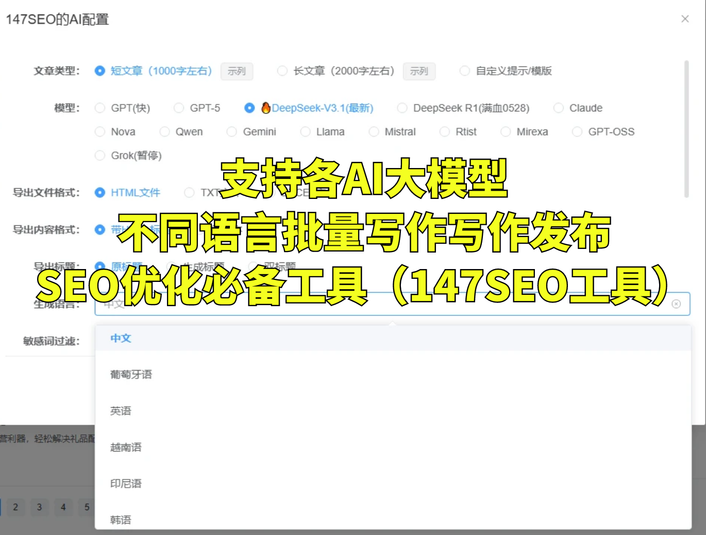Viewport: 706px width, 535px height.
Task: Select the Mistral model
Action: point(374,131)
